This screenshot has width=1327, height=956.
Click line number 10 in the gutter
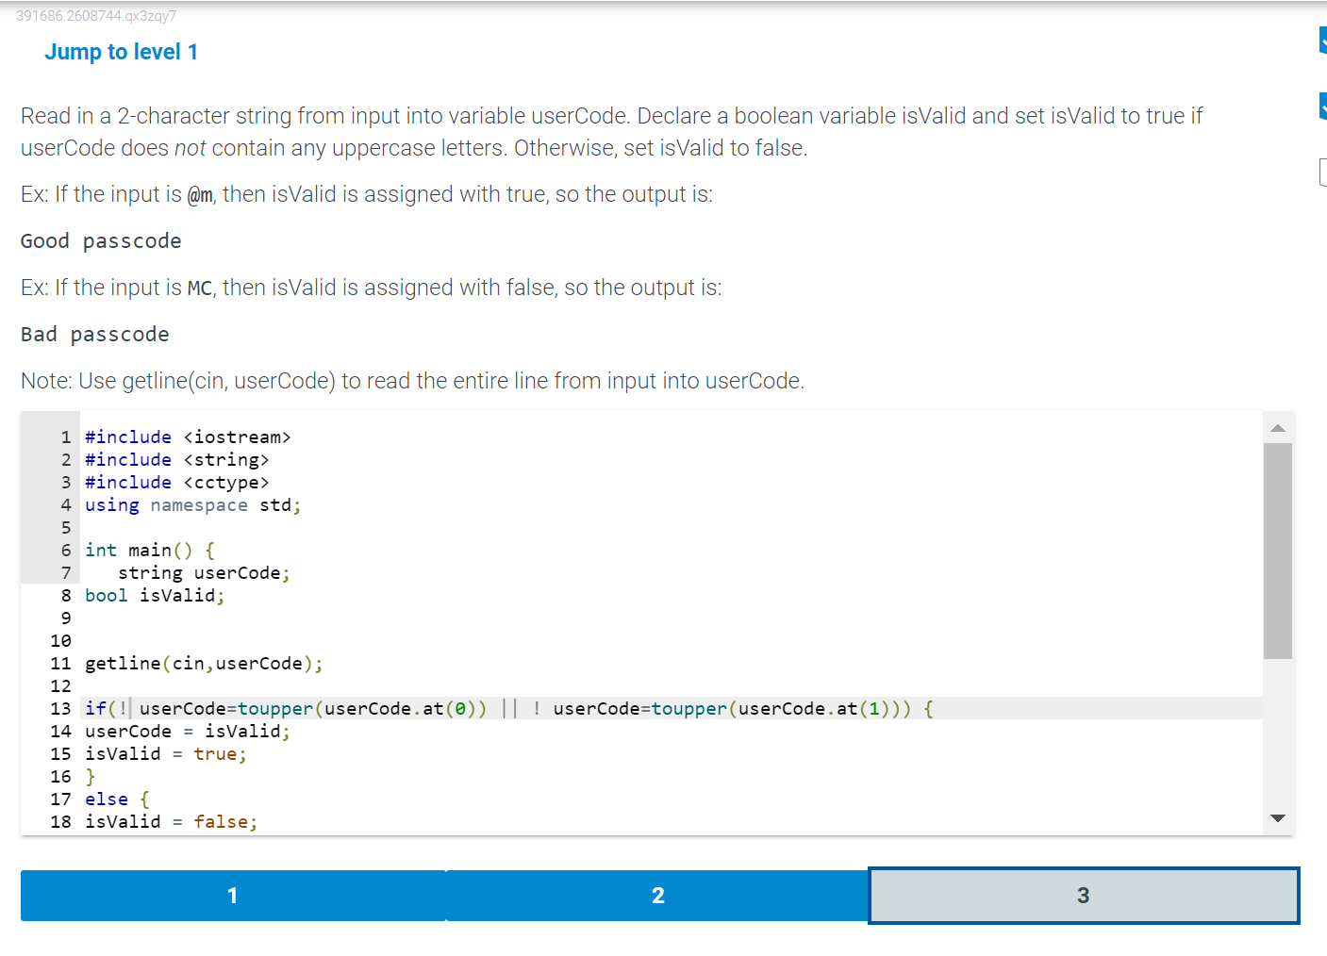click(x=61, y=641)
